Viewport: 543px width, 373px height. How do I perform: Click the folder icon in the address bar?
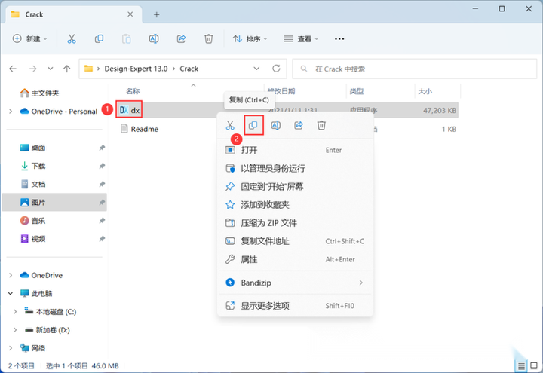pos(89,69)
